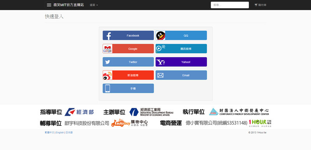Log in with 騰訊微博 button
311x150 pixels.
pos(181,49)
